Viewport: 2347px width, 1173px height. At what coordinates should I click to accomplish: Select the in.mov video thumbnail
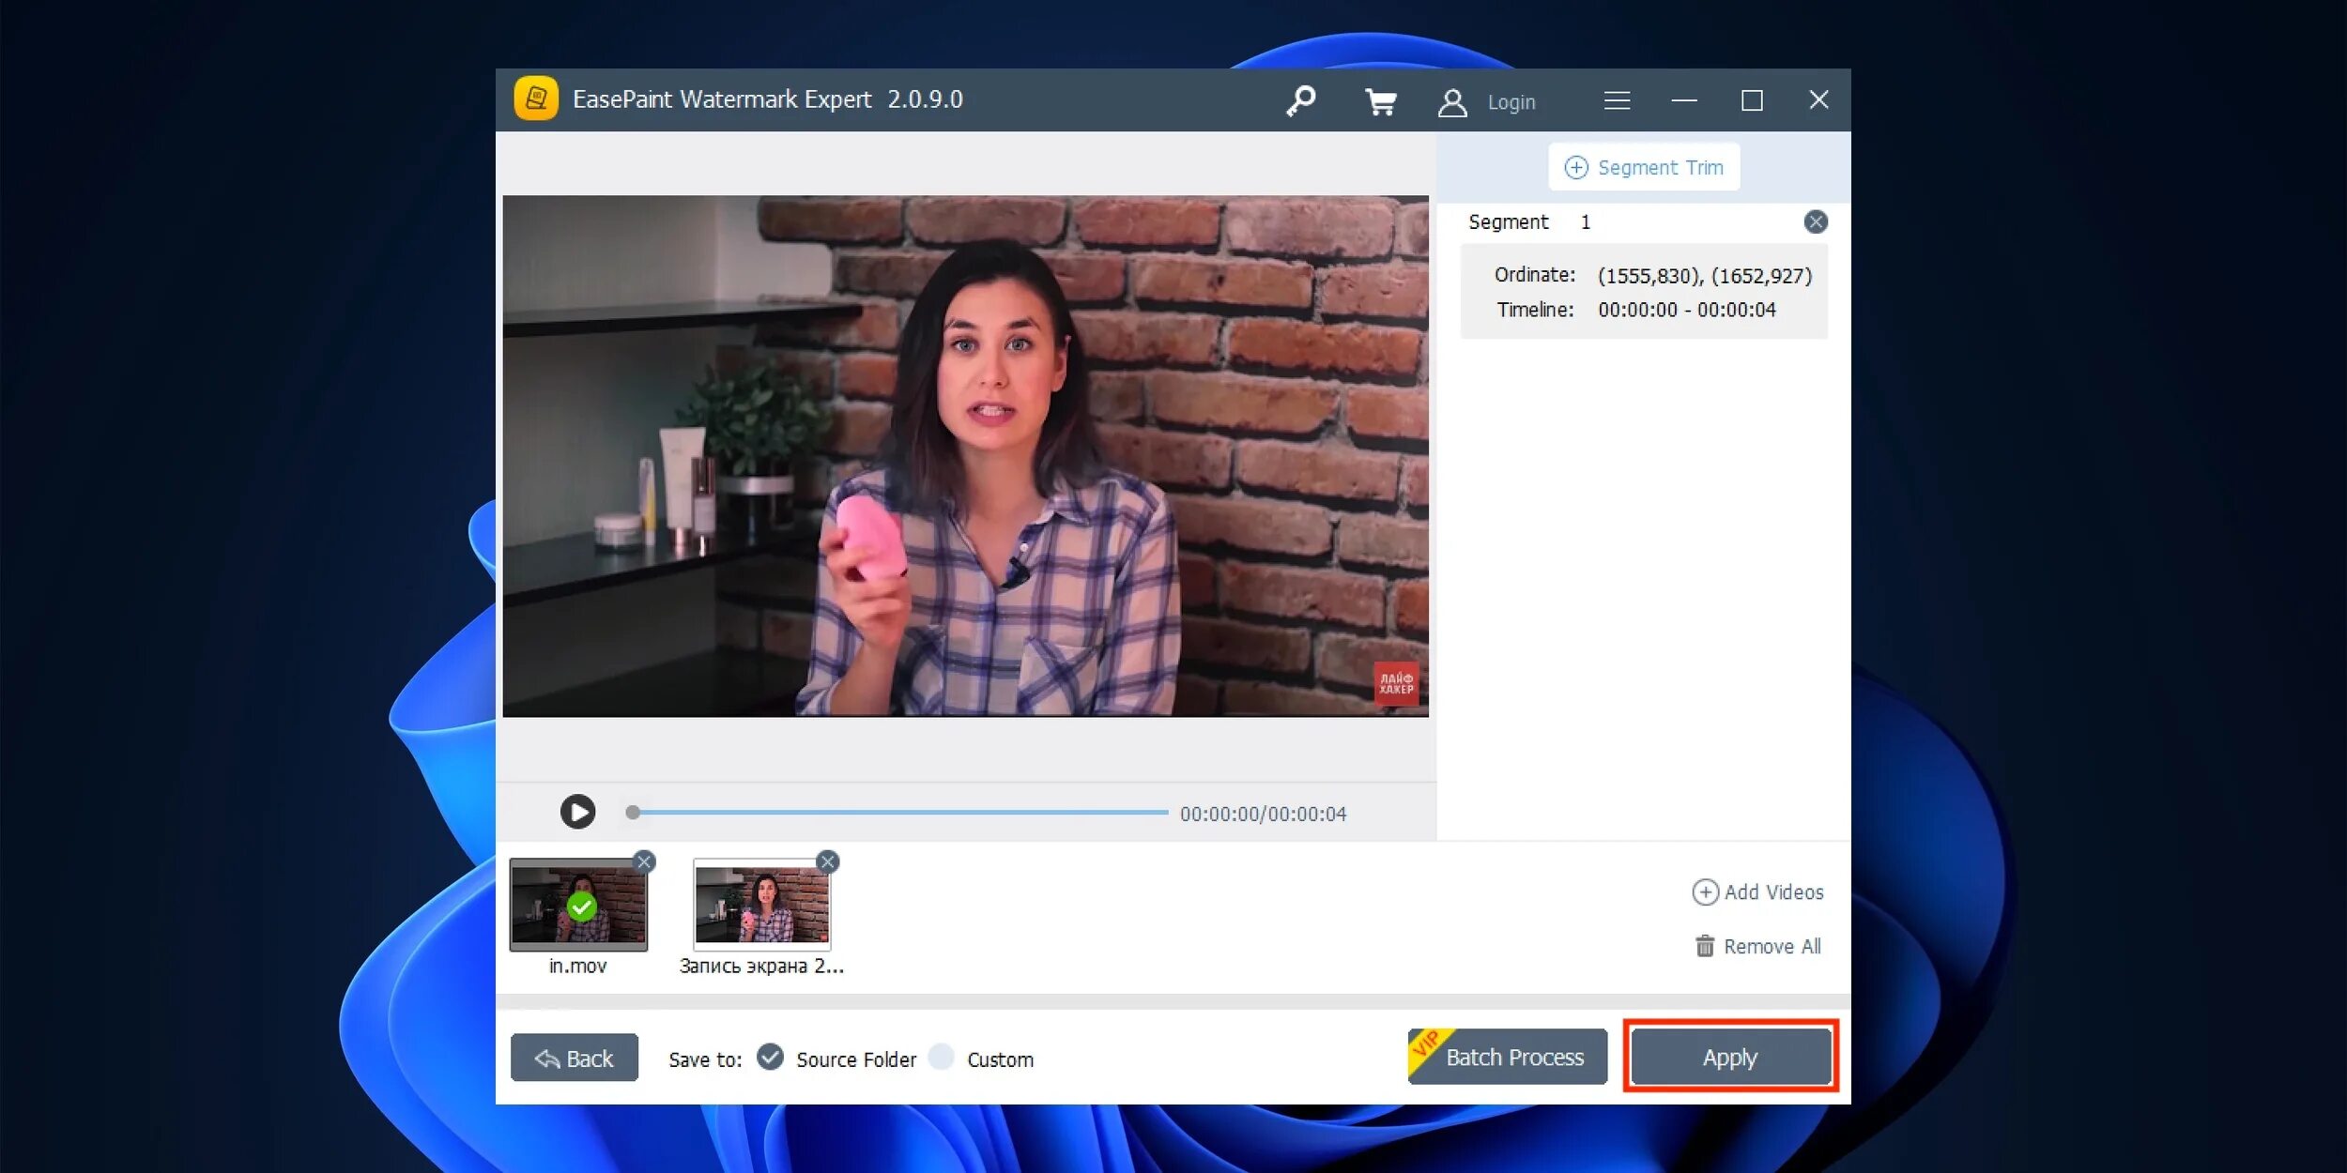click(x=578, y=906)
